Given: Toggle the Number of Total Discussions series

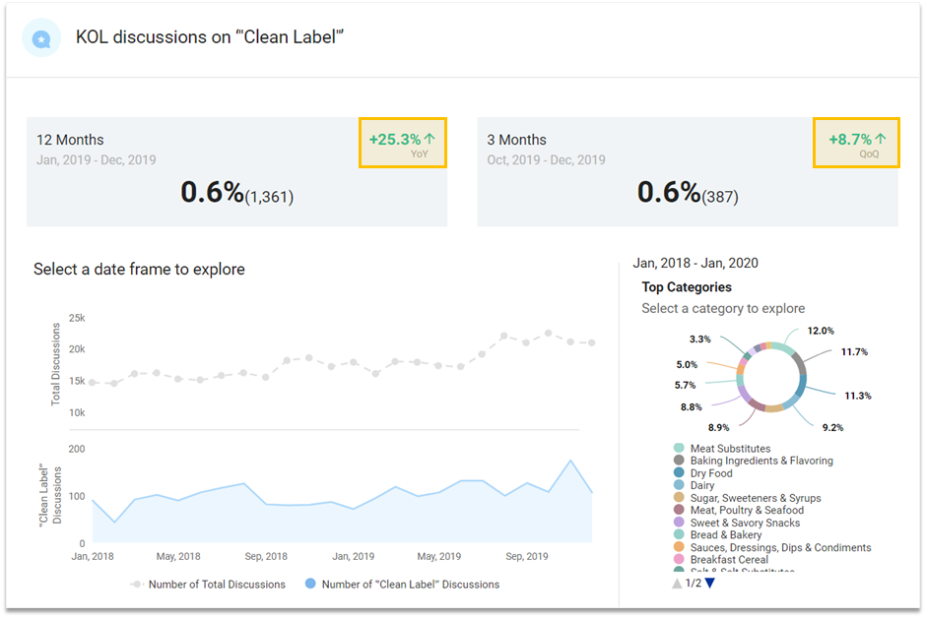Looking at the screenshot, I should pos(207,585).
